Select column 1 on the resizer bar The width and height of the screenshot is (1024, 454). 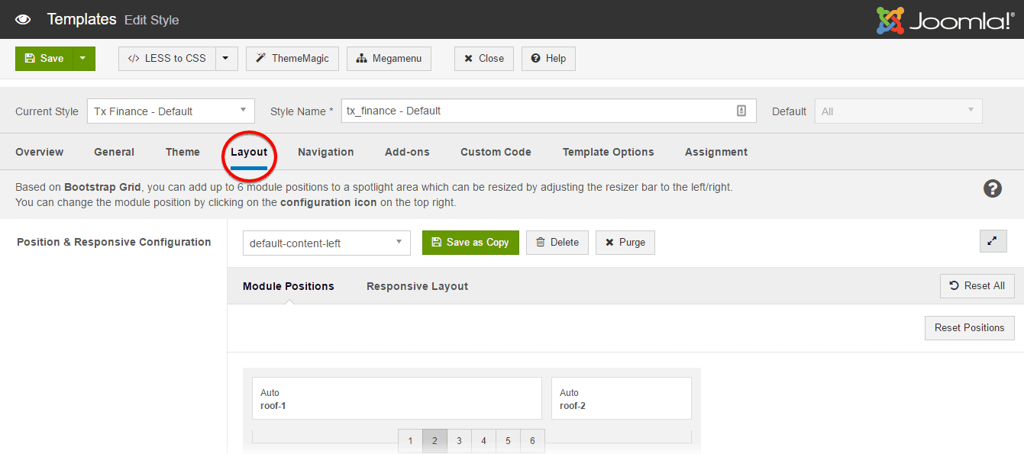pos(410,440)
